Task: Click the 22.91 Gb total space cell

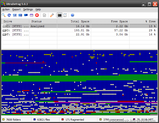Action: click(74, 35)
